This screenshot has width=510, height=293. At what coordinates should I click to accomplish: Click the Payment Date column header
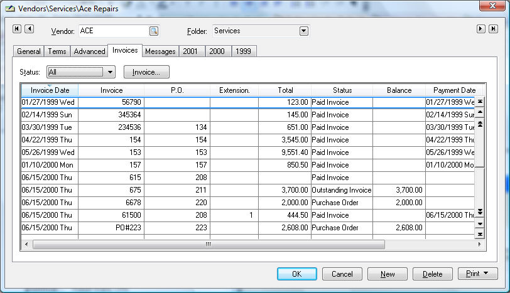[454, 90]
